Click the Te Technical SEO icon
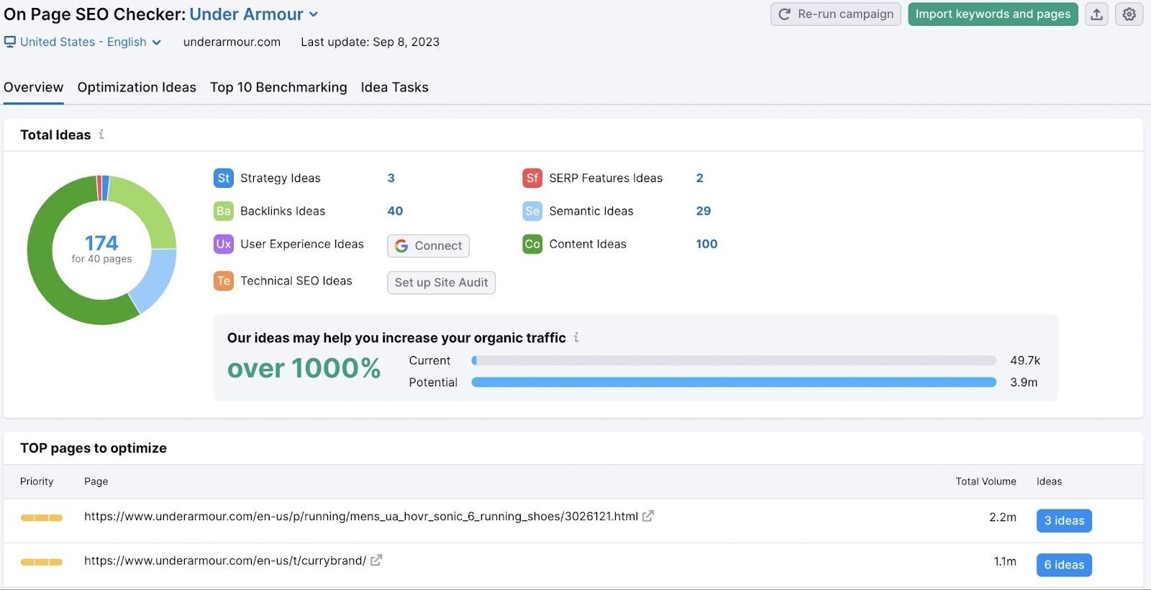 point(224,281)
